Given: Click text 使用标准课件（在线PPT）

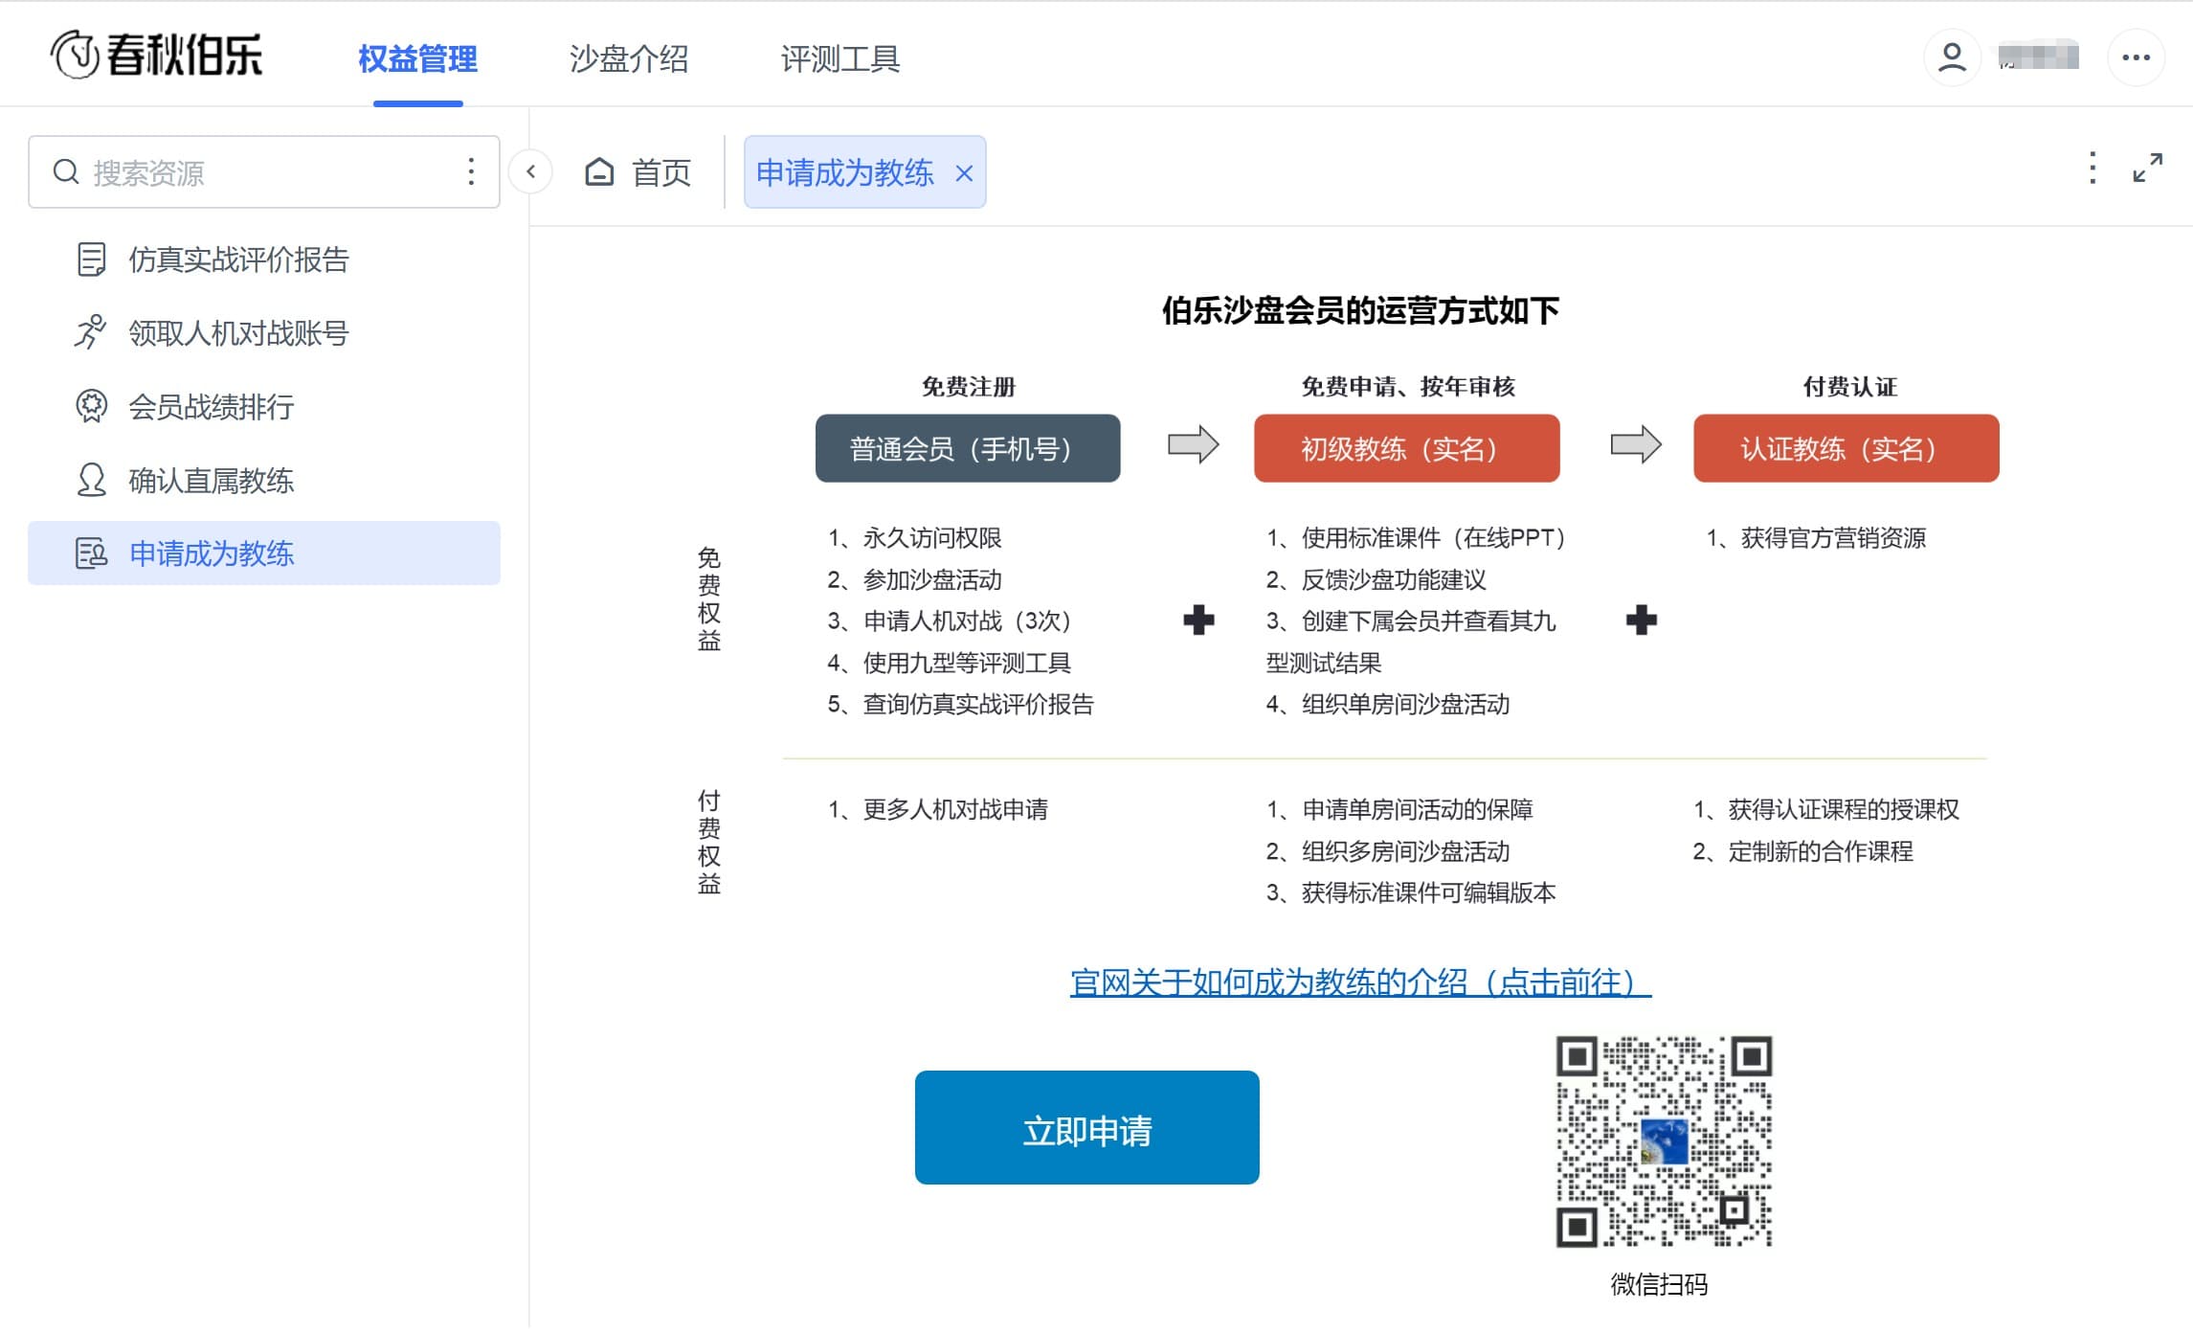Looking at the screenshot, I should 1434,538.
